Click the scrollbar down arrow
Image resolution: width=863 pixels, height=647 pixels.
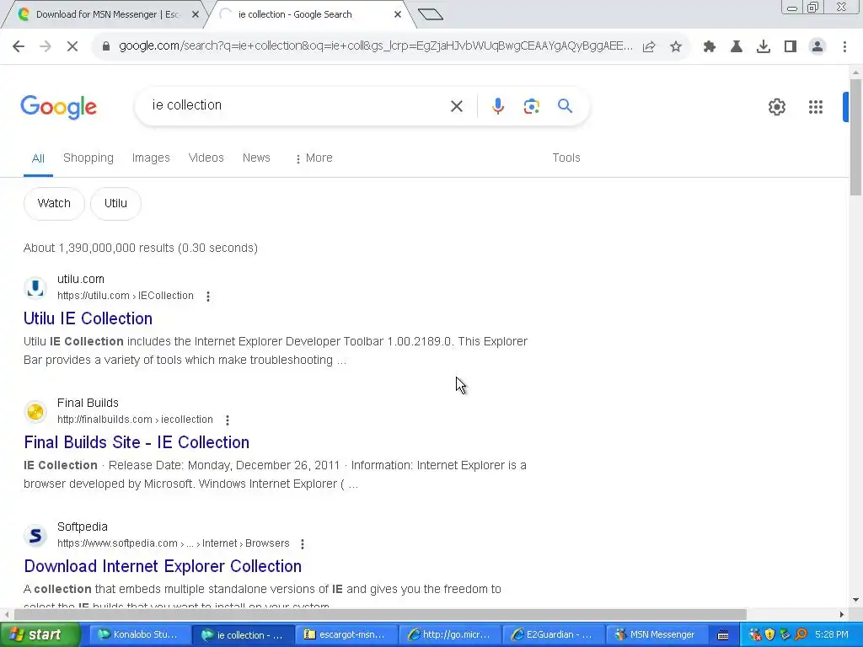pyautogui.click(x=855, y=600)
